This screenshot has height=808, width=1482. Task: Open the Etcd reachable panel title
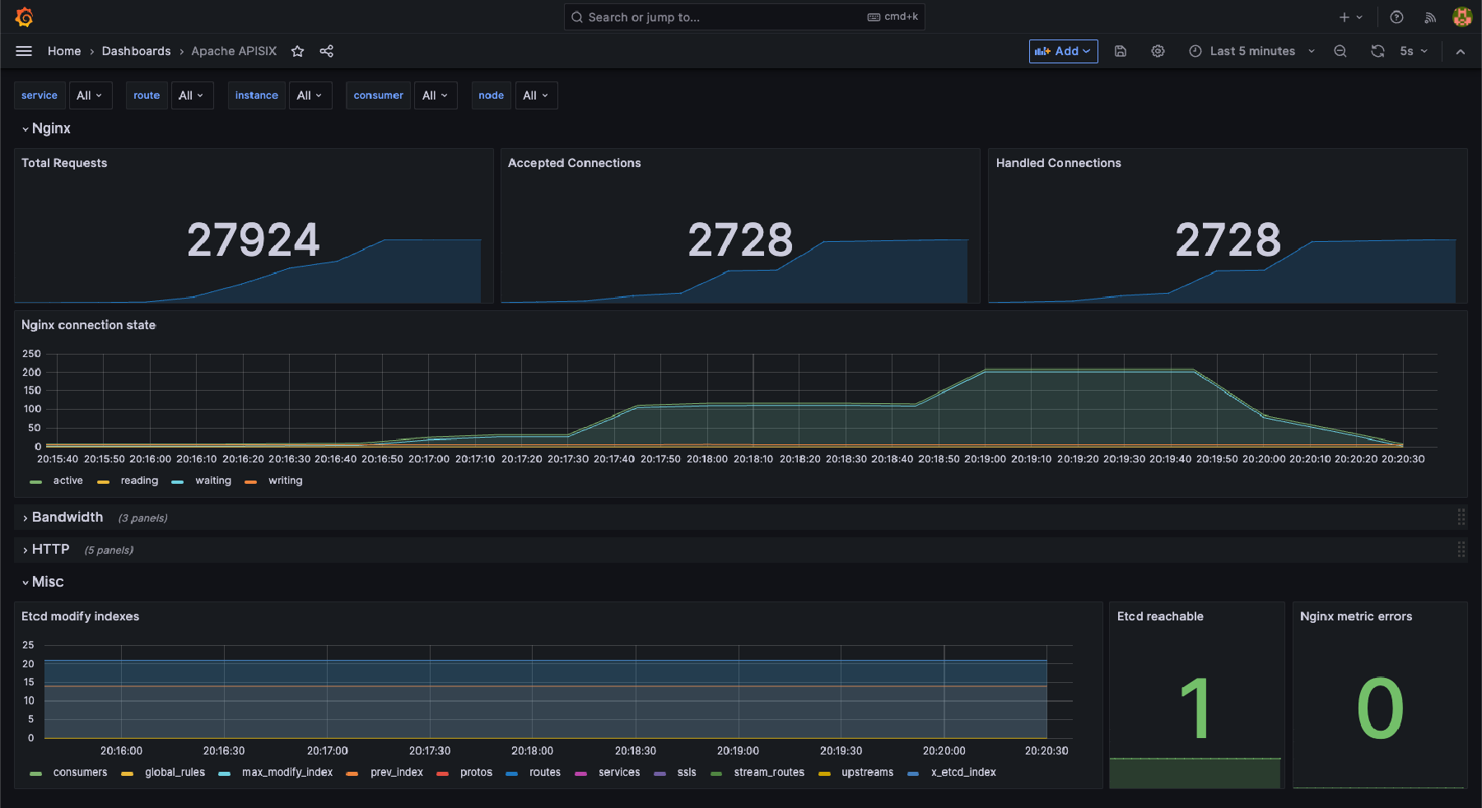click(1160, 616)
